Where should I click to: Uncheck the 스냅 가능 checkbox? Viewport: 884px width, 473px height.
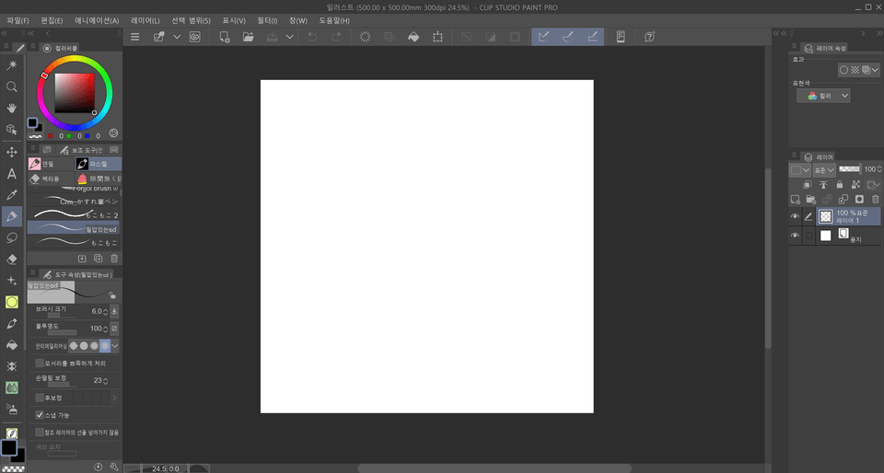[40, 415]
